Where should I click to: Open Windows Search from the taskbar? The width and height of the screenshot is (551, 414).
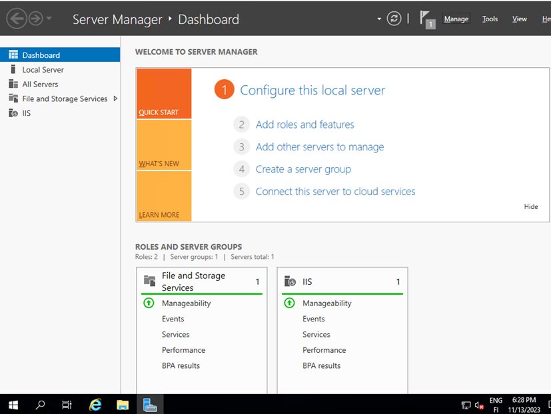(x=39, y=404)
